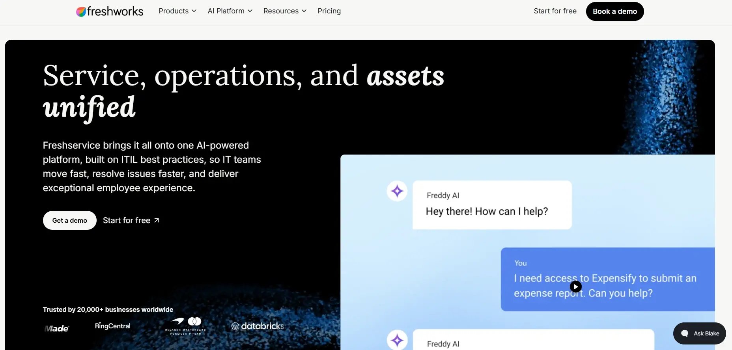Click the Made logo

(56, 328)
